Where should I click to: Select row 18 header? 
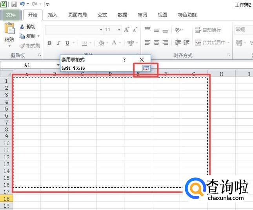click(x=6, y=199)
